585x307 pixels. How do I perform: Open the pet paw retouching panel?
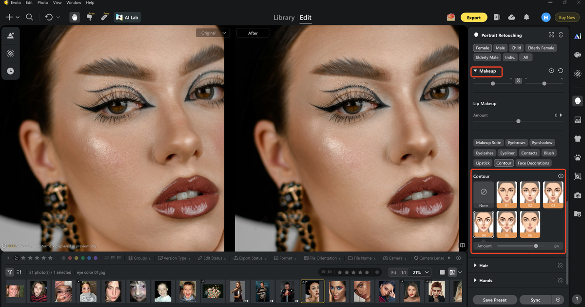[x=578, y=157]
